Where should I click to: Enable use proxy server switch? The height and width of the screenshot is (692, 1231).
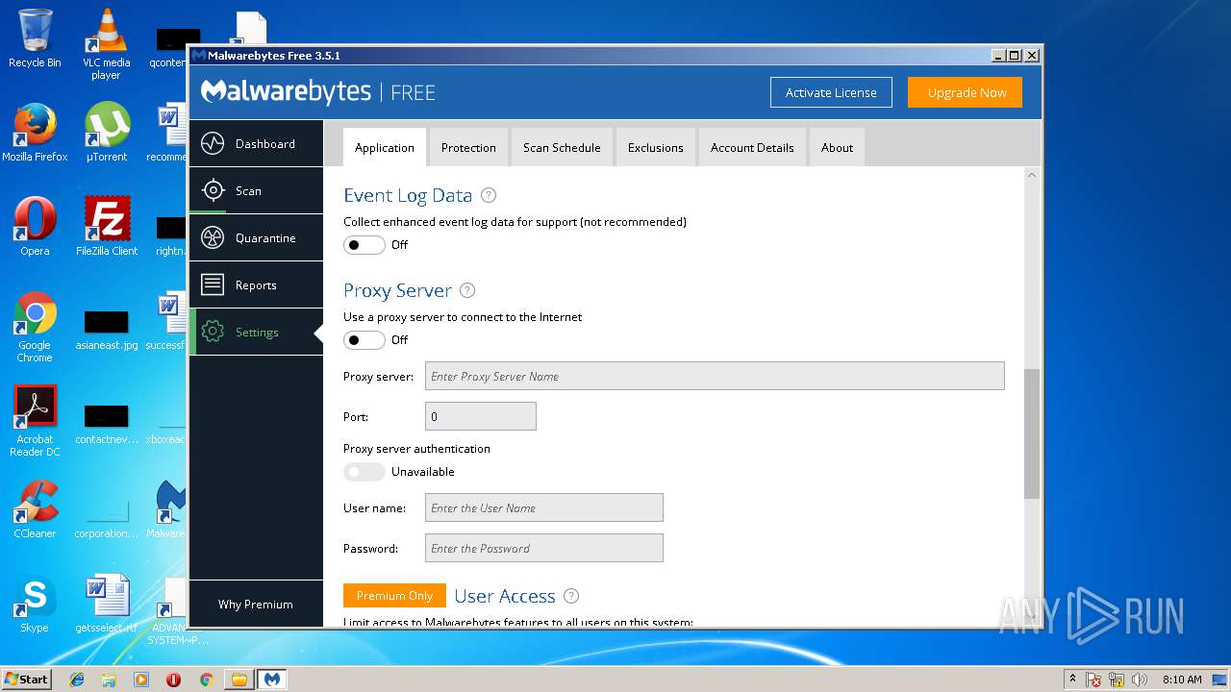point(364,340)
